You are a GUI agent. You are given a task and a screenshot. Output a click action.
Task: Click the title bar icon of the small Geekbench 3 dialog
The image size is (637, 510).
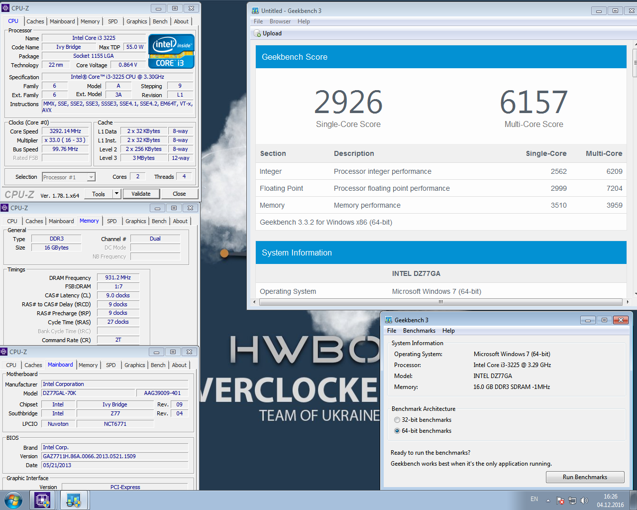pyautogui.click(x=389, y=320)
